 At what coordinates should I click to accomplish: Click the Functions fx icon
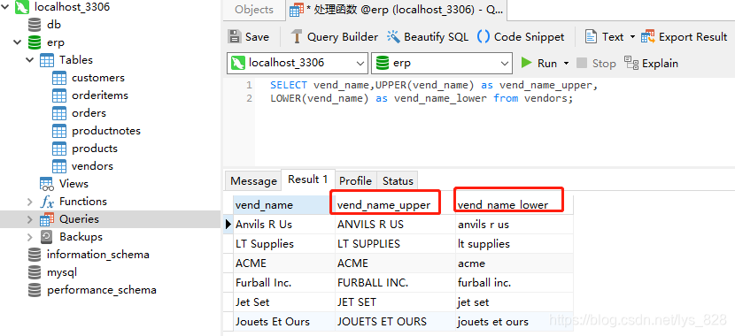click(x=46, y=202)
